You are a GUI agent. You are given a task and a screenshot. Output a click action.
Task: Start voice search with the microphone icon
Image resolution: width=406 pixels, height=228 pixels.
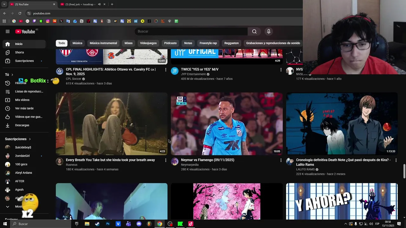[269, 31]
